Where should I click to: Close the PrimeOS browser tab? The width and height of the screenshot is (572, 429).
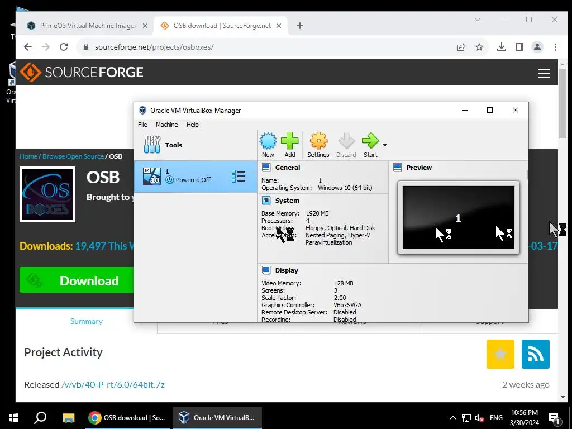145,26
